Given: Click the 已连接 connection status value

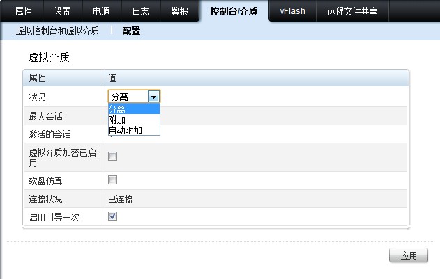Looking at the screenshot, I should (x=121, y=199).
